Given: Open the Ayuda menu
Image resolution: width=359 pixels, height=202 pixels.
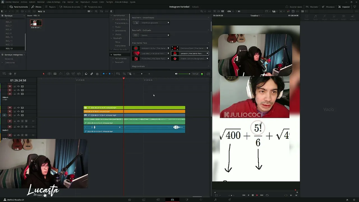Looking at the screenshot, I should tap(133, 2).
